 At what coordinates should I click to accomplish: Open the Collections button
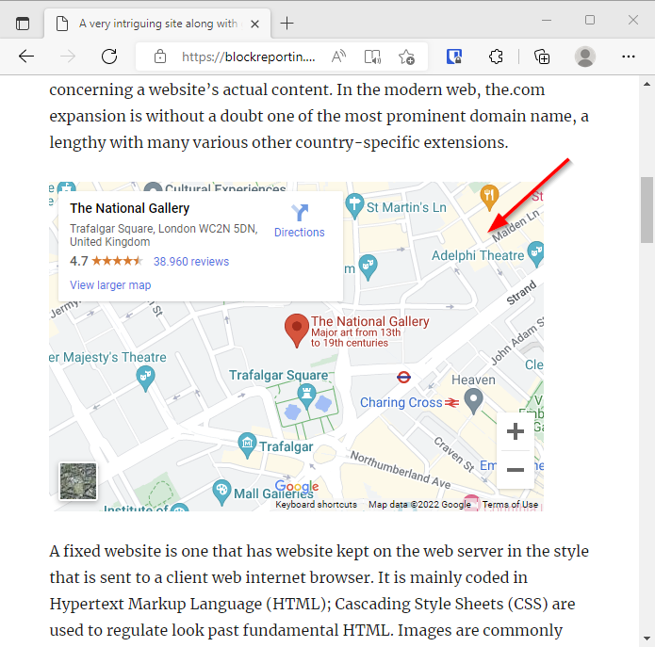(542, 57)
